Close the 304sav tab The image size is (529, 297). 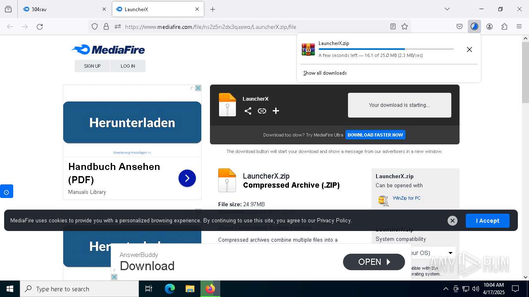click(104, 9)
